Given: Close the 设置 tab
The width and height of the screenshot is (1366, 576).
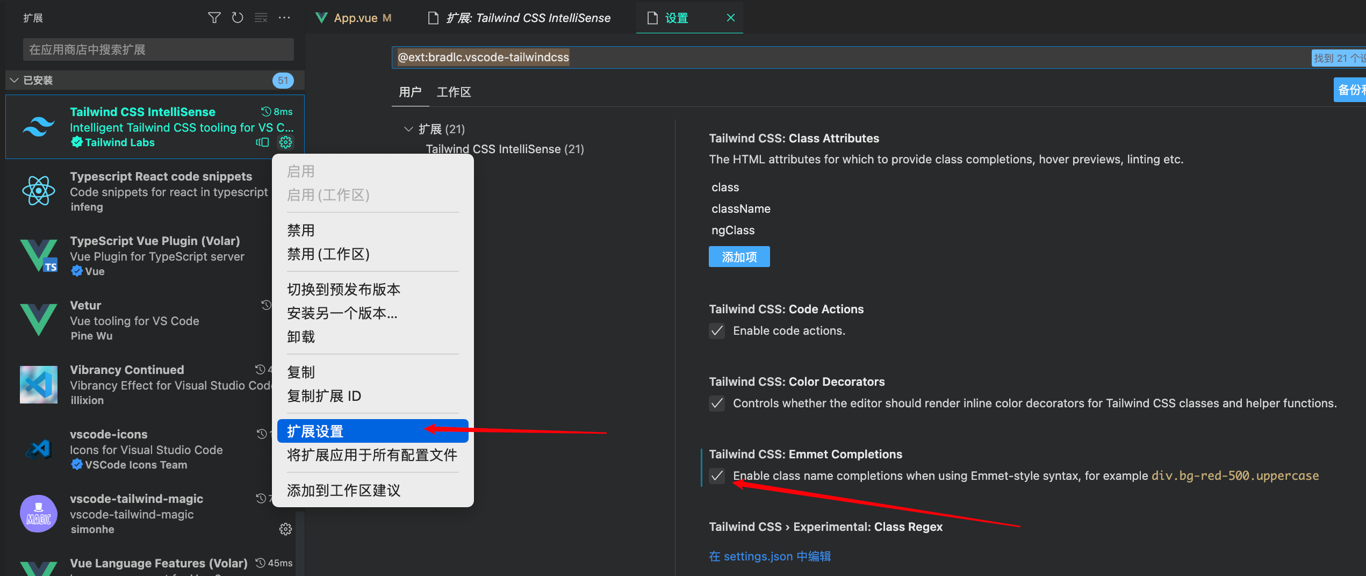Looking at the screenshot, I should click(731, 18).
